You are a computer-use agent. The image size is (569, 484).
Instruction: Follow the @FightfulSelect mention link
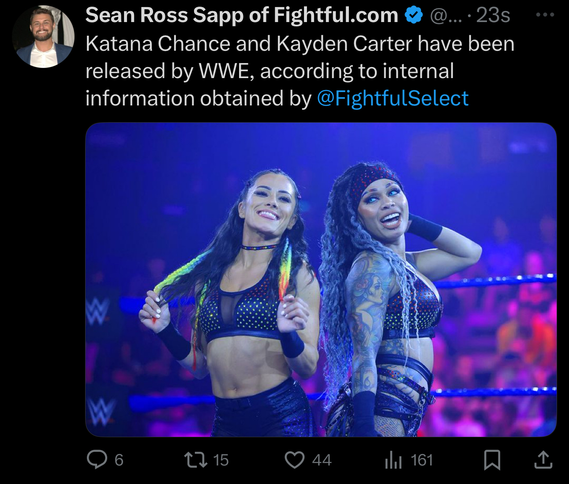tap(393, 98)
